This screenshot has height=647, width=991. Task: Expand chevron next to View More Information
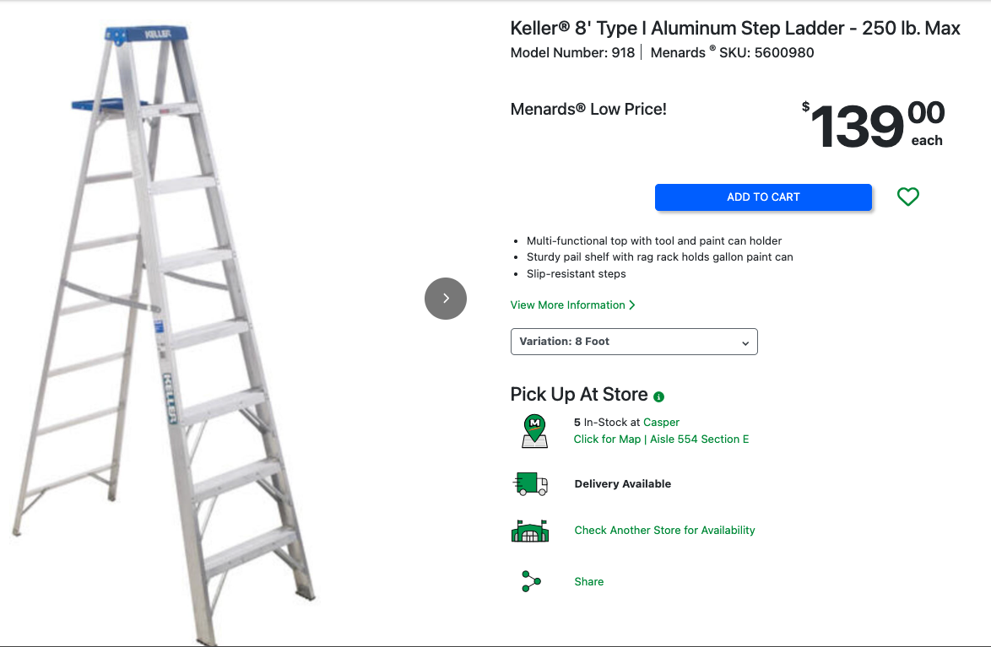click(x=632, y=305)
